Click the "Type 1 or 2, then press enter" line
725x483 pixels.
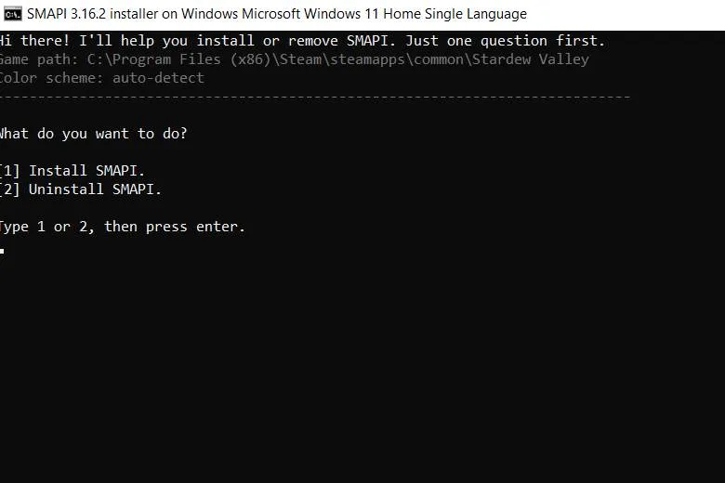(x=122, y=227)
